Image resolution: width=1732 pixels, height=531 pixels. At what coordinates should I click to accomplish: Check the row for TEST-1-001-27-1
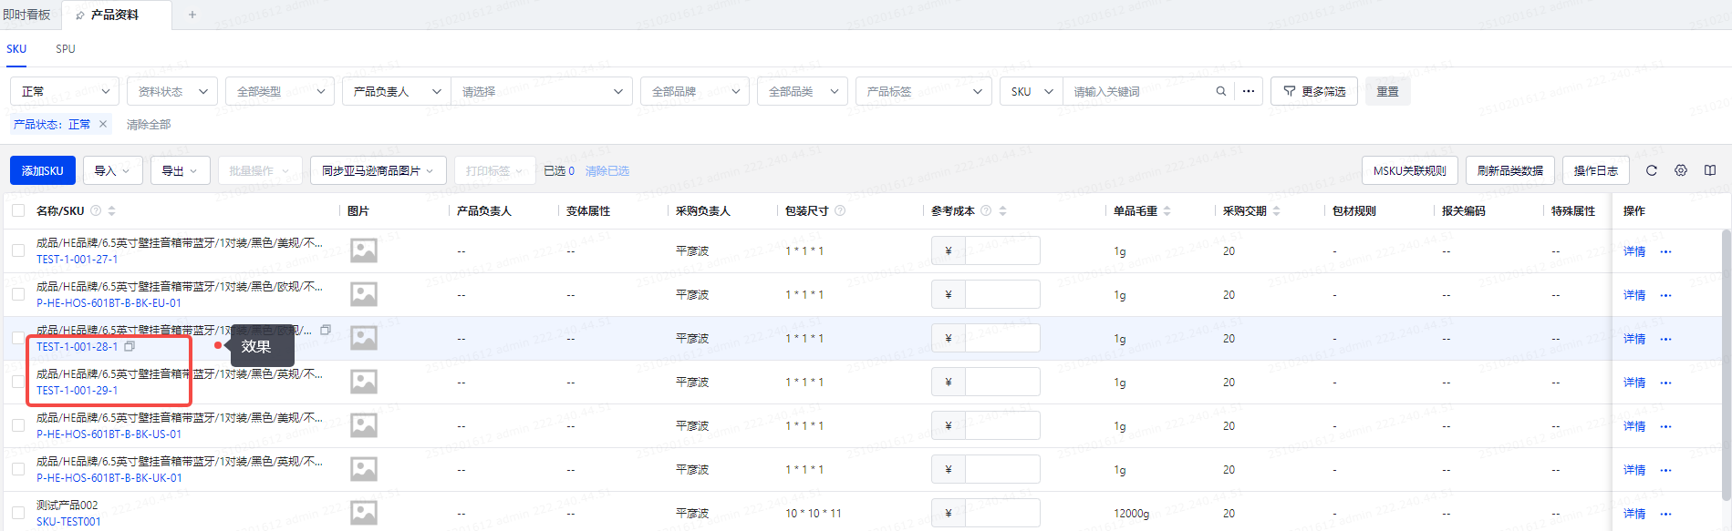pyautogui.click(x=18, y=250)
